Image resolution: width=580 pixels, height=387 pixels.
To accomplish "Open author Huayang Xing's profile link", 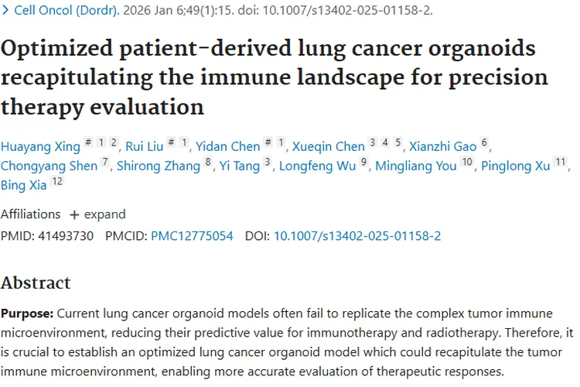I will pyautogui.click(x=39, y=146).
